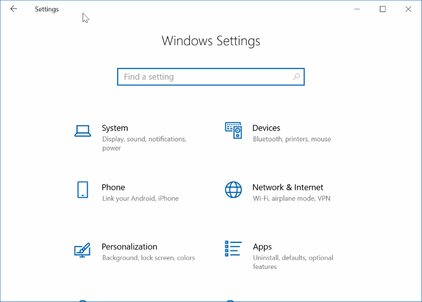Click the magnifier search icon

(x=297, y=77)
